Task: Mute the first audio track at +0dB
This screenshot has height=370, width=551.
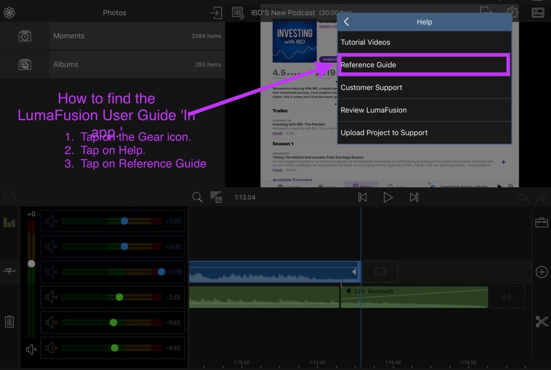Action: pos(51,221)
